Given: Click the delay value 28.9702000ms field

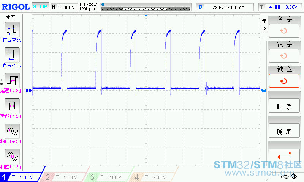Looking at the screenshot, I should (x=225, y=7).
